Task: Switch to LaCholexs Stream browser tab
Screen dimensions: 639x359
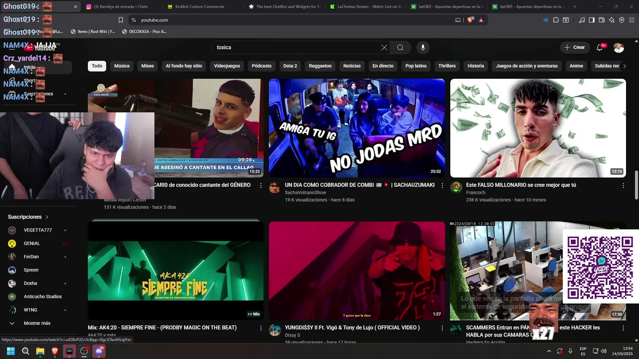Action: point(366,6)
